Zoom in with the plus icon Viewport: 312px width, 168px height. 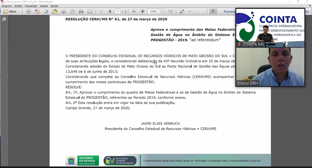click(x=142, y=12)
